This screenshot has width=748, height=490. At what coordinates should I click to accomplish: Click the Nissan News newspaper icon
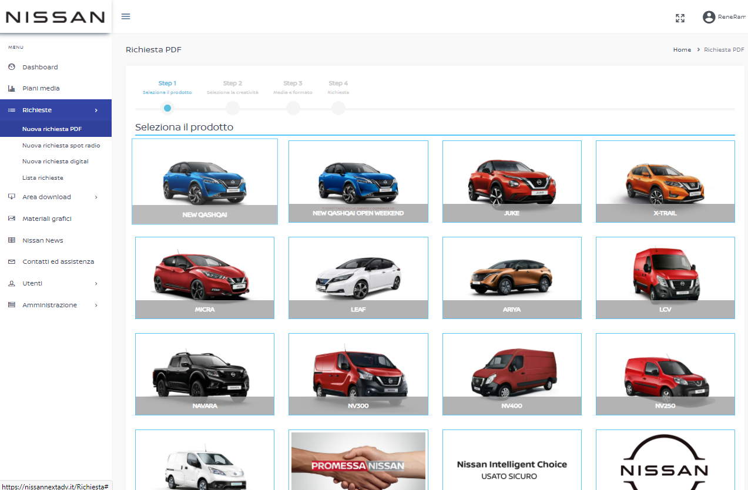pyautogui.click(x=11, y=240)
